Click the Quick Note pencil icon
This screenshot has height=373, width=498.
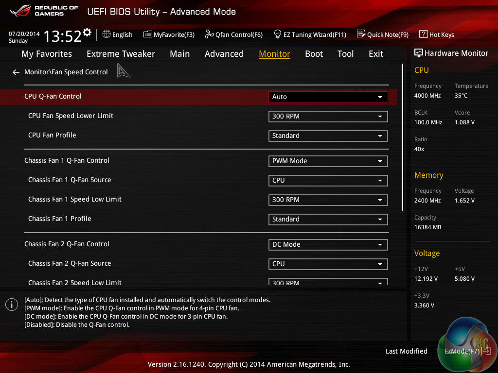point(361,34)
